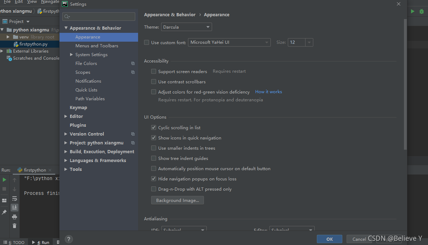The width and height of the screenshot is (428, 245).
Task: Select Keymap settings page
Action: [78, 108]
